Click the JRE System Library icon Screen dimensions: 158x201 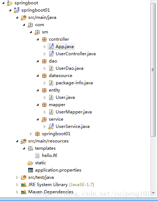pyautogui.click(x=24, y=185)
